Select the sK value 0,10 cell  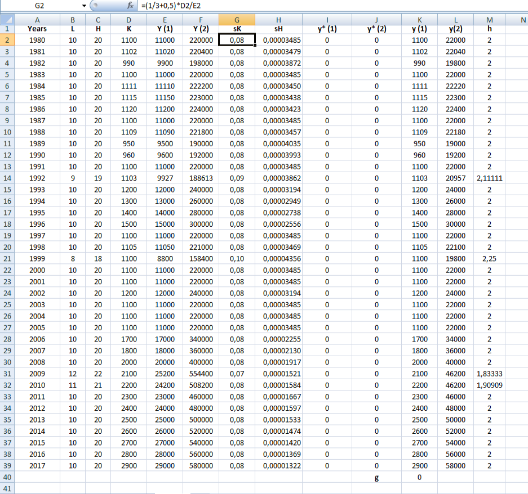[237, 258]
